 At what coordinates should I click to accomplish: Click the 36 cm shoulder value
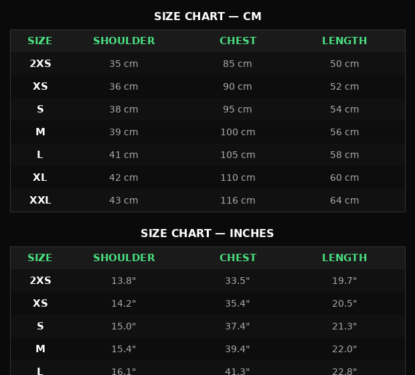pyautogui.click(x=124, y=86)
